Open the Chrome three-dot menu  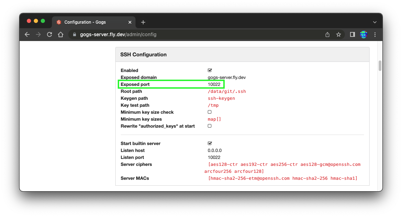pyautogui.click(x=375, y=34)
